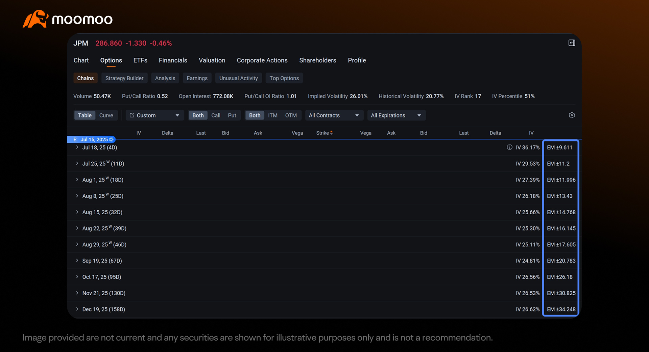
Task: Open the Corporate Actions tab
Action: pos(262,60)
